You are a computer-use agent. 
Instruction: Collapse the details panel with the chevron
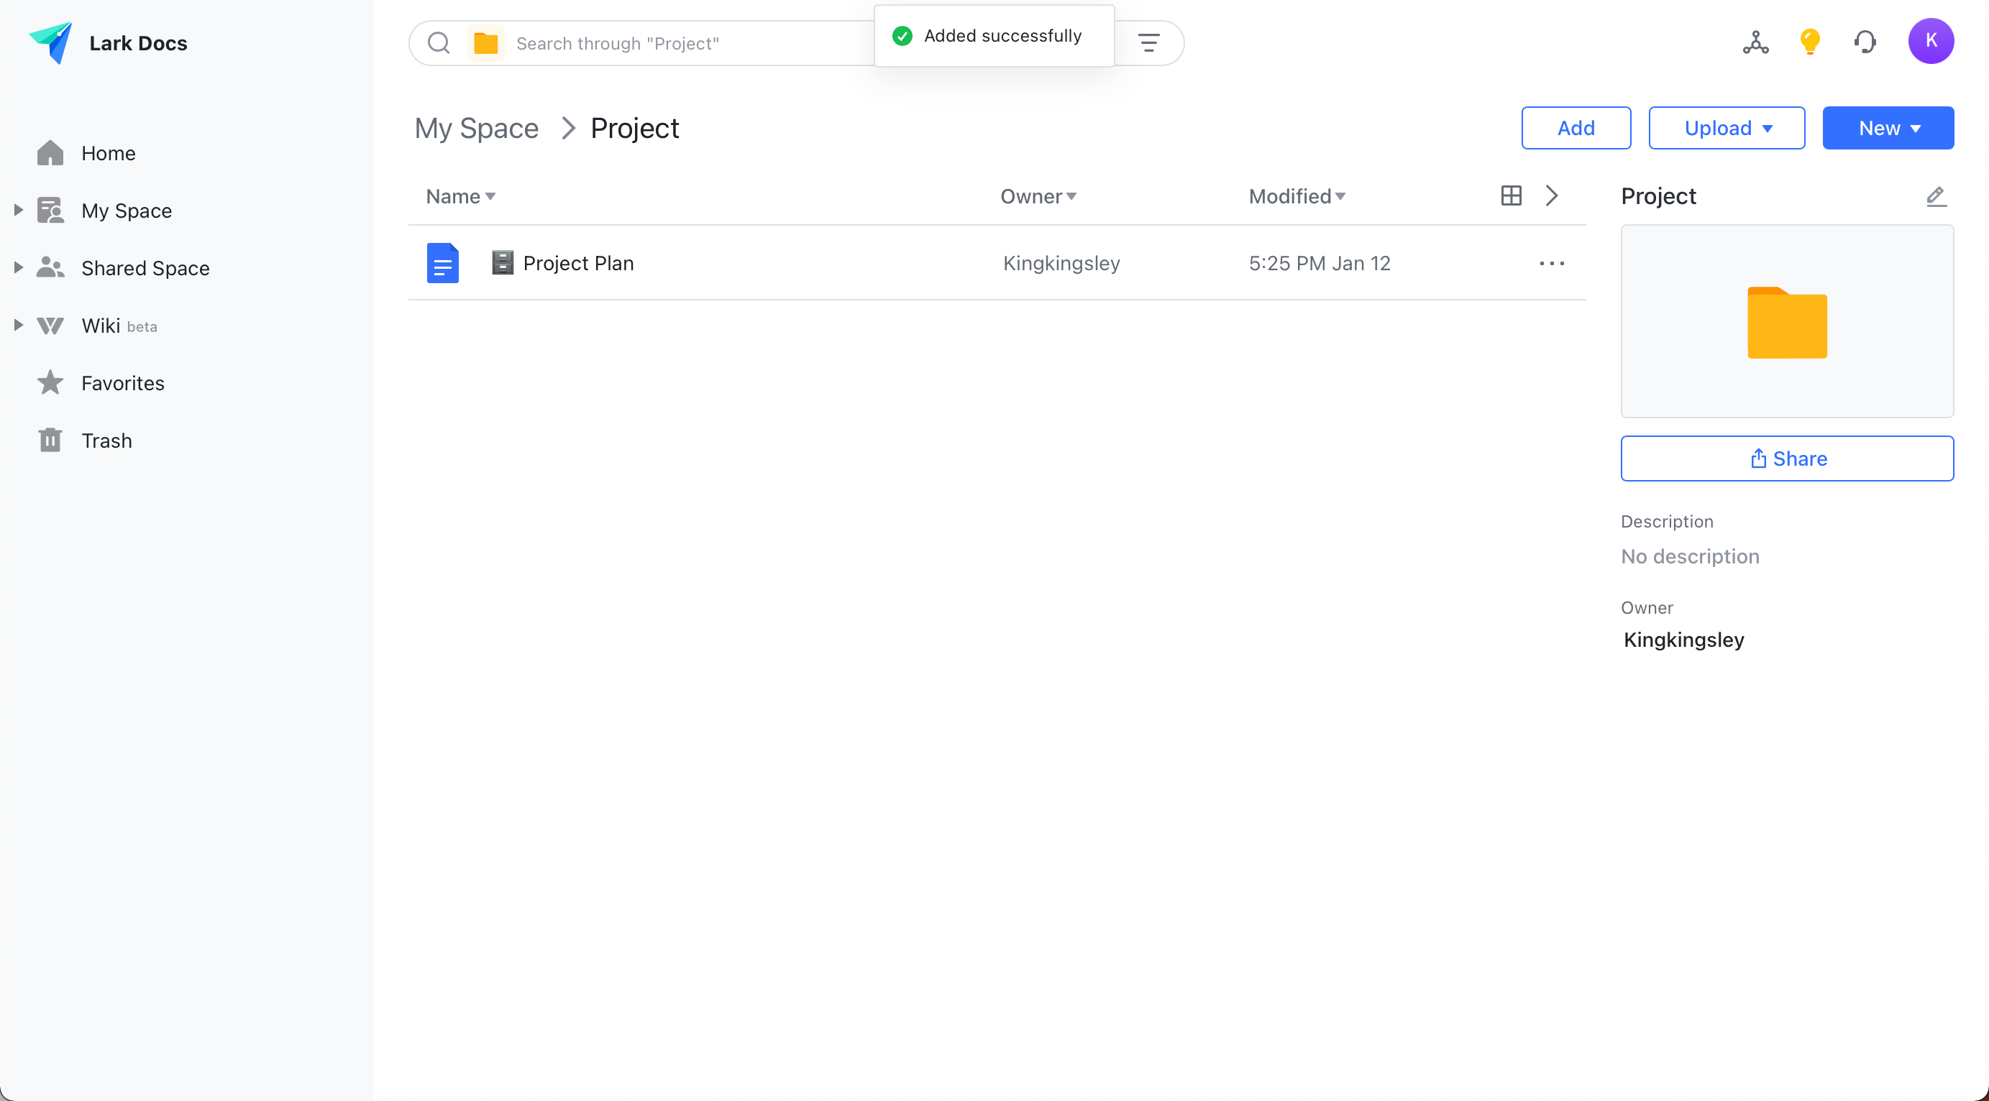point(1552,195)
